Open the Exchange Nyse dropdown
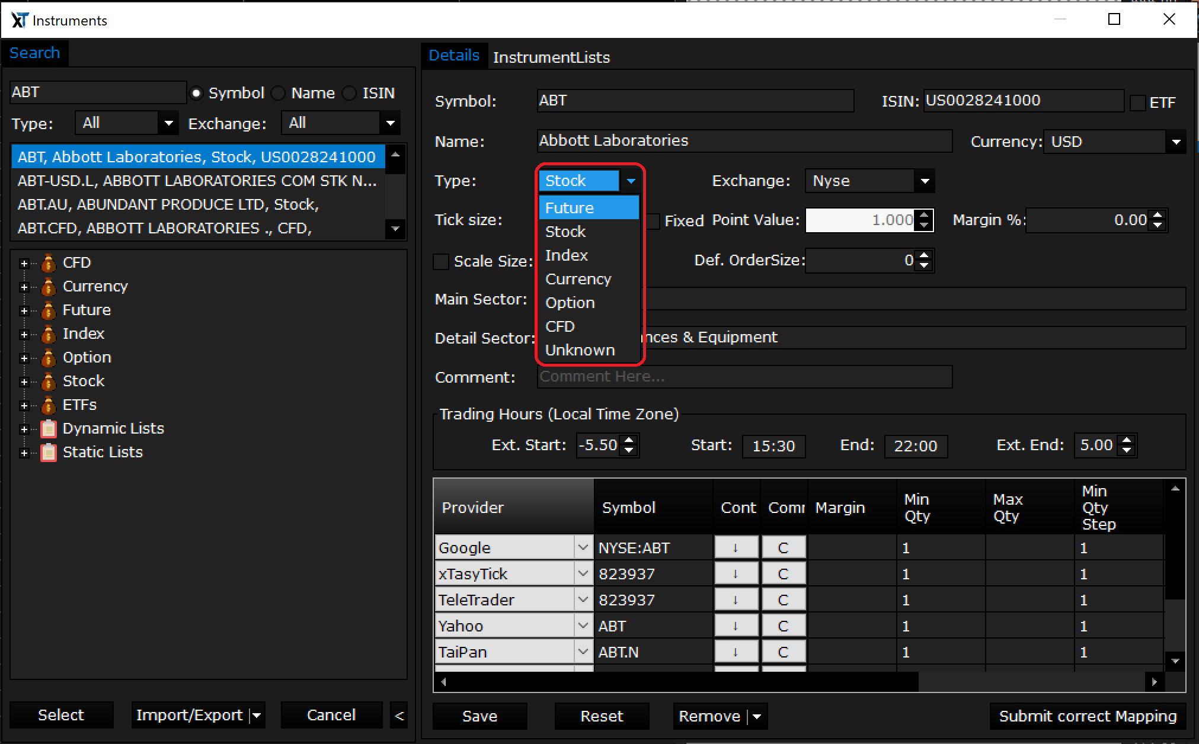 click(x=925, y=181)
